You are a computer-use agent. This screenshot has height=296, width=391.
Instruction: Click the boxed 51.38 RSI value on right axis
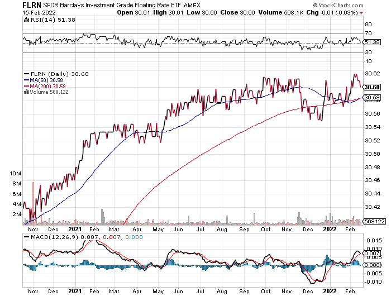pyautogui.click(x=372, y=42)
